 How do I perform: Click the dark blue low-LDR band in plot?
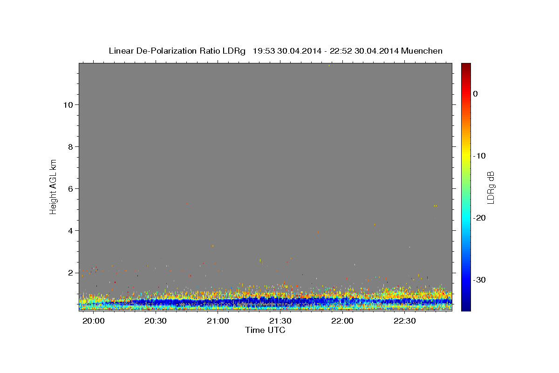click(266, 302)
